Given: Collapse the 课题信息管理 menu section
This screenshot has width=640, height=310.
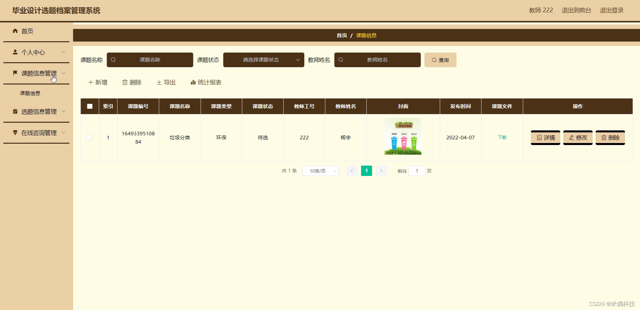Looking at the screenshot, I should [37, 73].
